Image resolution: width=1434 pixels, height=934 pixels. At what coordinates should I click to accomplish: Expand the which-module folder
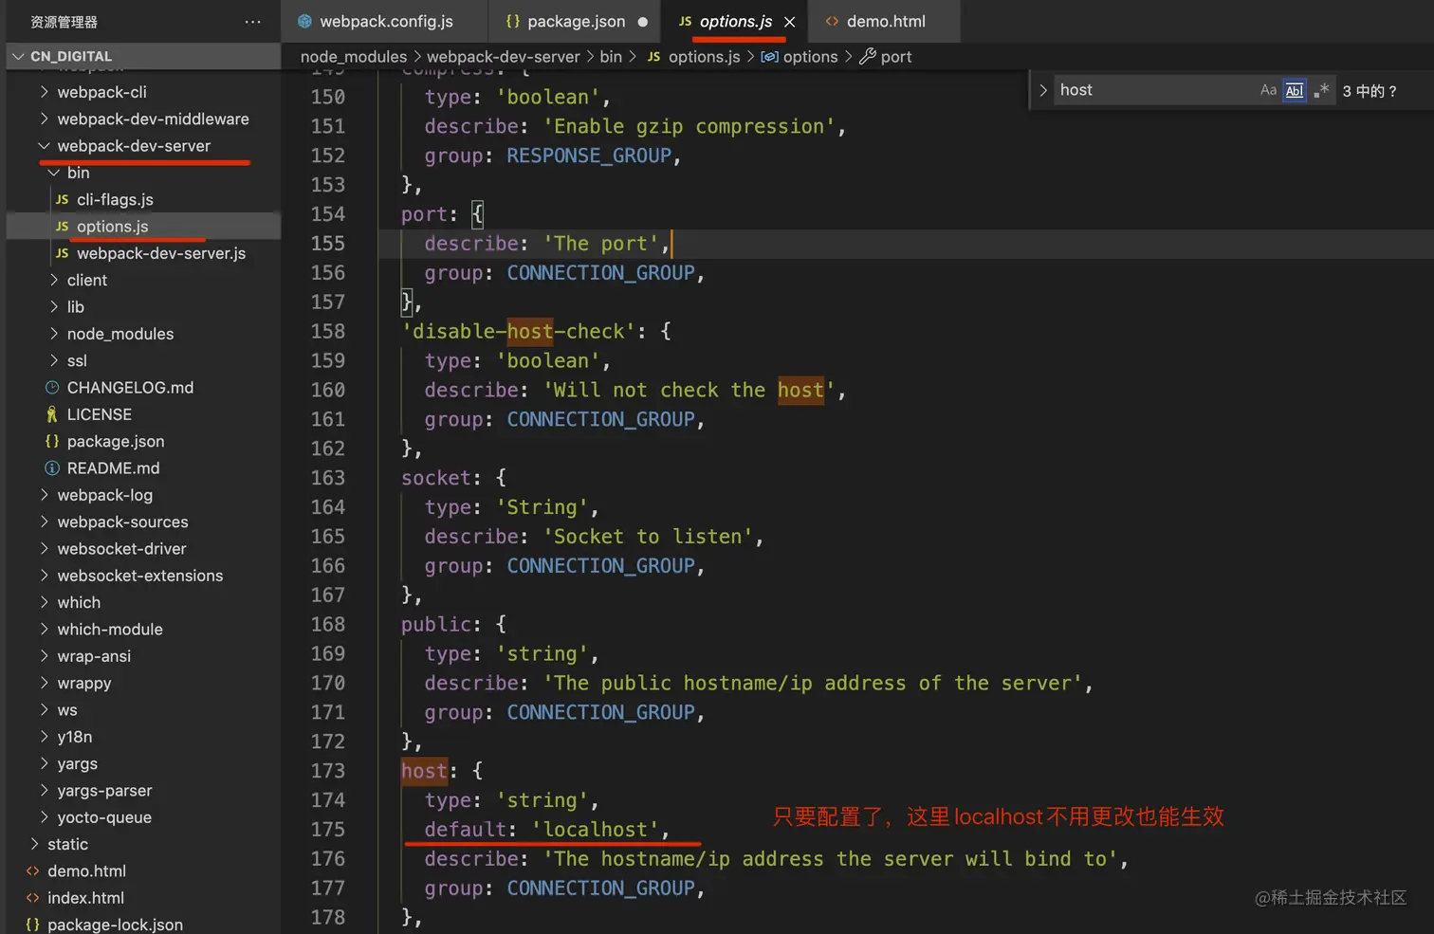tap(110, 630)
